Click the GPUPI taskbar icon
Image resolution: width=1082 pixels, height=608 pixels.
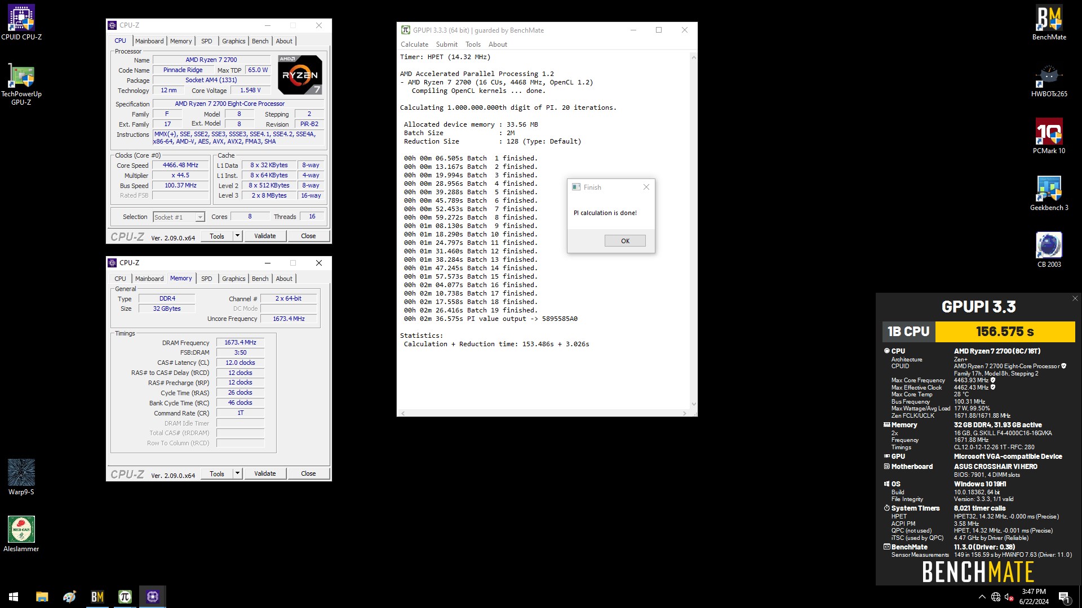point(125,597)
